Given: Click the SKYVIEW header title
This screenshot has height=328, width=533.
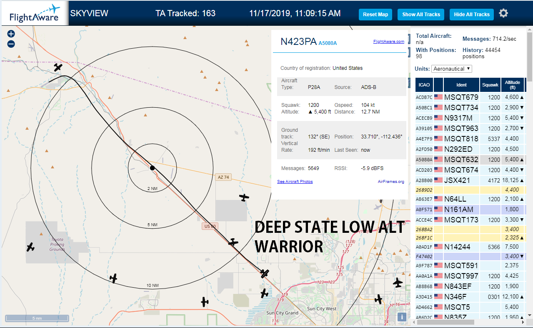Looking at the screenshot, I should click(x=89, y=13).
